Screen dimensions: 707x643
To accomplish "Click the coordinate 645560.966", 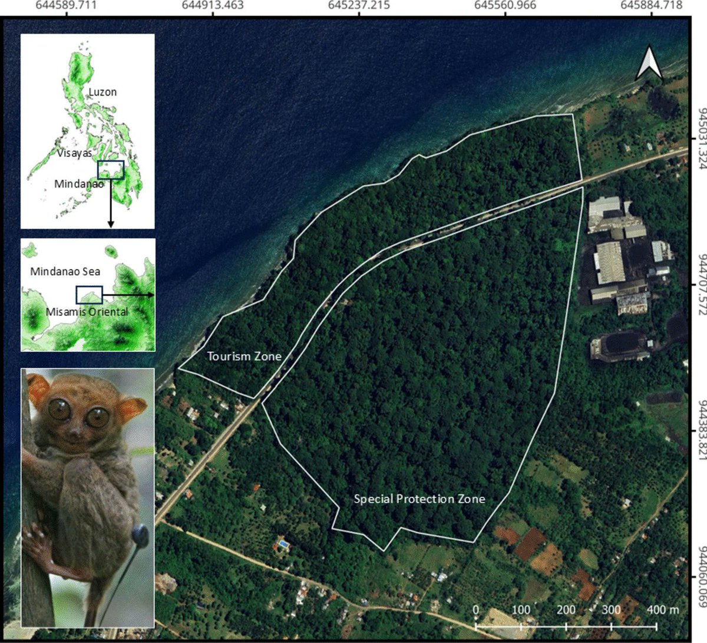I will tap(506, 5).
